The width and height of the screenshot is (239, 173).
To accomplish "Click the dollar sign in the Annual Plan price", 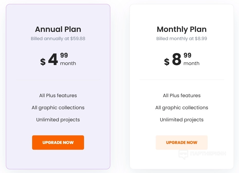I will click(x=43, y=62).
